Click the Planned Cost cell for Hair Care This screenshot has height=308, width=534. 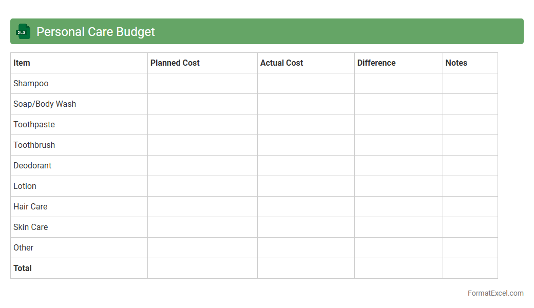(202, 207)
